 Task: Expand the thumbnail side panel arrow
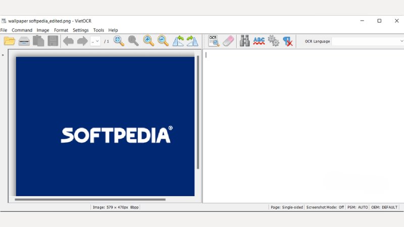point(3,55)
